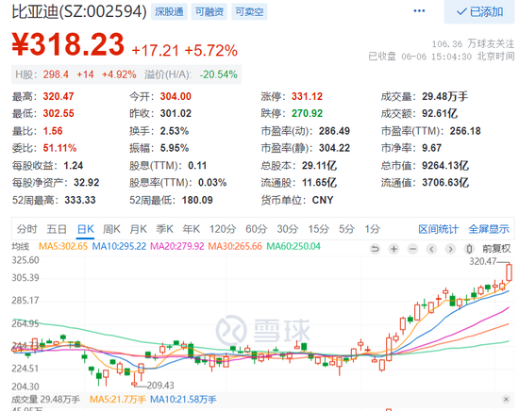Switch to the 5分 chart tab
Viewport: 519px width, 411px height.
346,229
